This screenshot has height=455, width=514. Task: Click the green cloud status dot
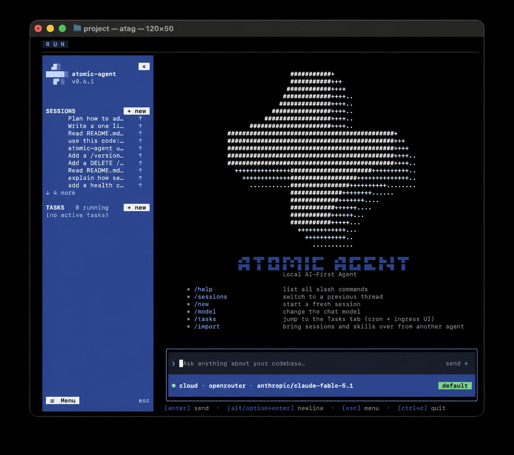(174, 386)
